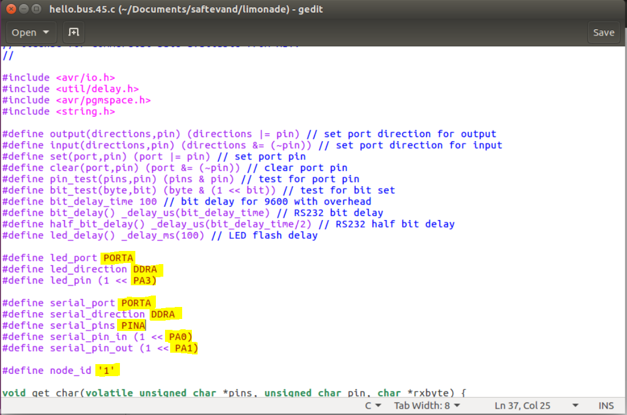
Task: Open the Ln 37, Col 25 position dropdown
Action: (536, 405)
